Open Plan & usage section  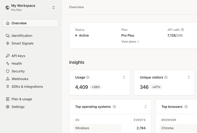(22, 99)
